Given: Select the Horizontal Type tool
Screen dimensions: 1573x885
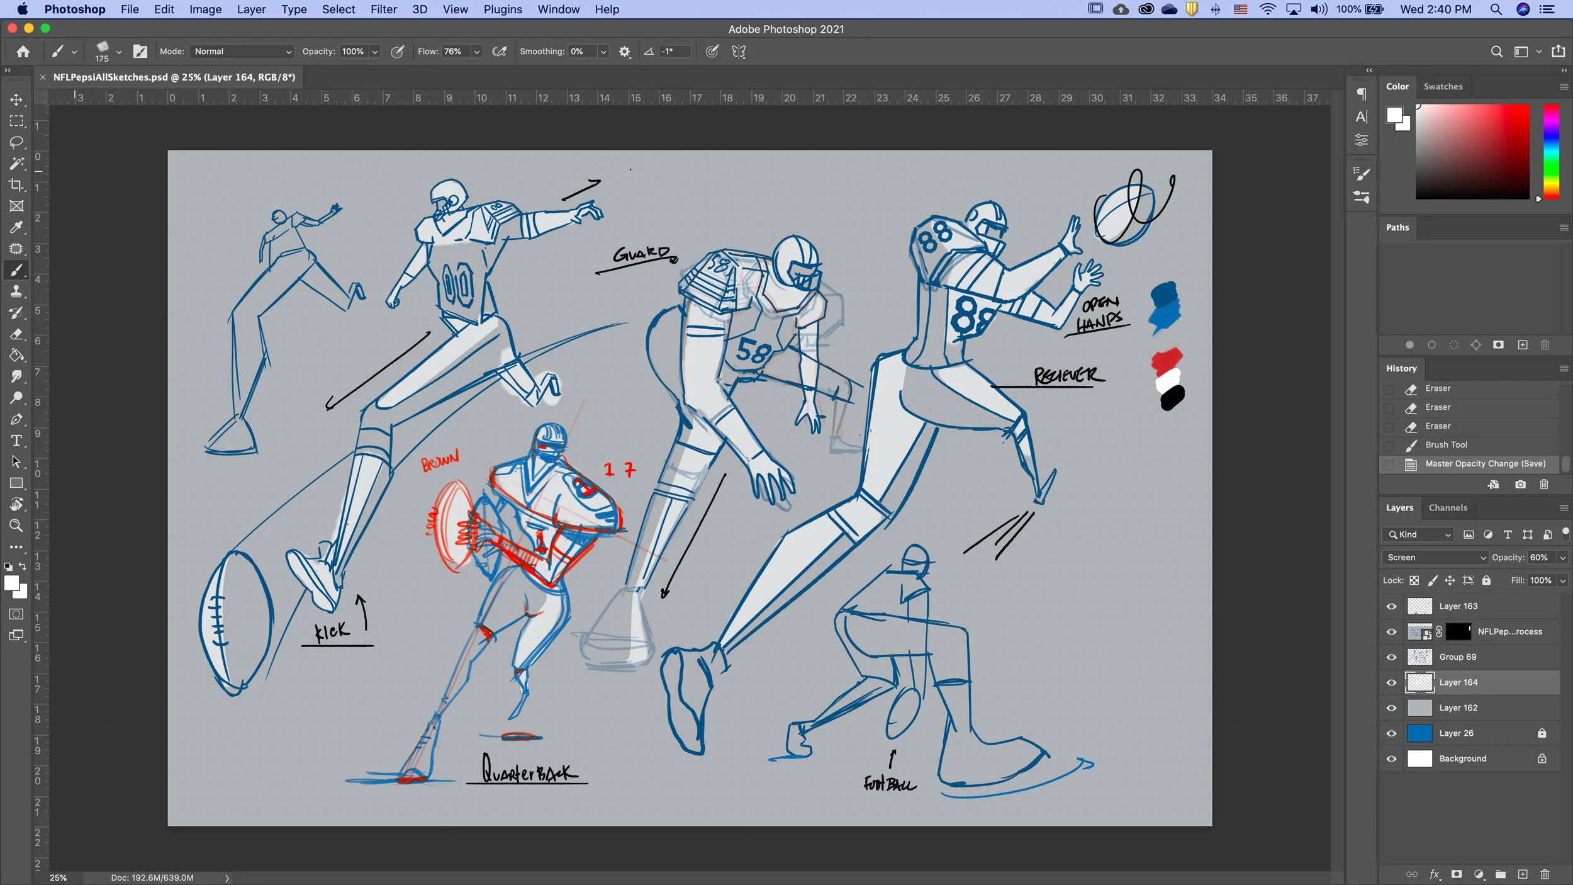Looking at the screenshot, I should point(16,441).
